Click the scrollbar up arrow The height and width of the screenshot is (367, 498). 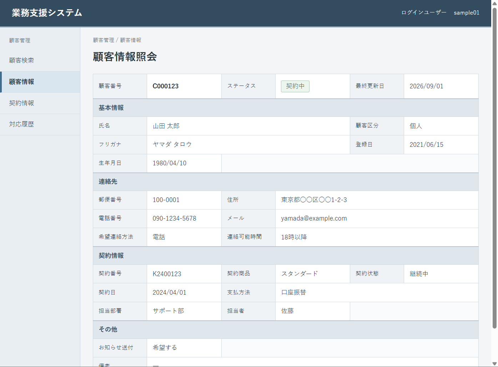click(x=494, y=3)
